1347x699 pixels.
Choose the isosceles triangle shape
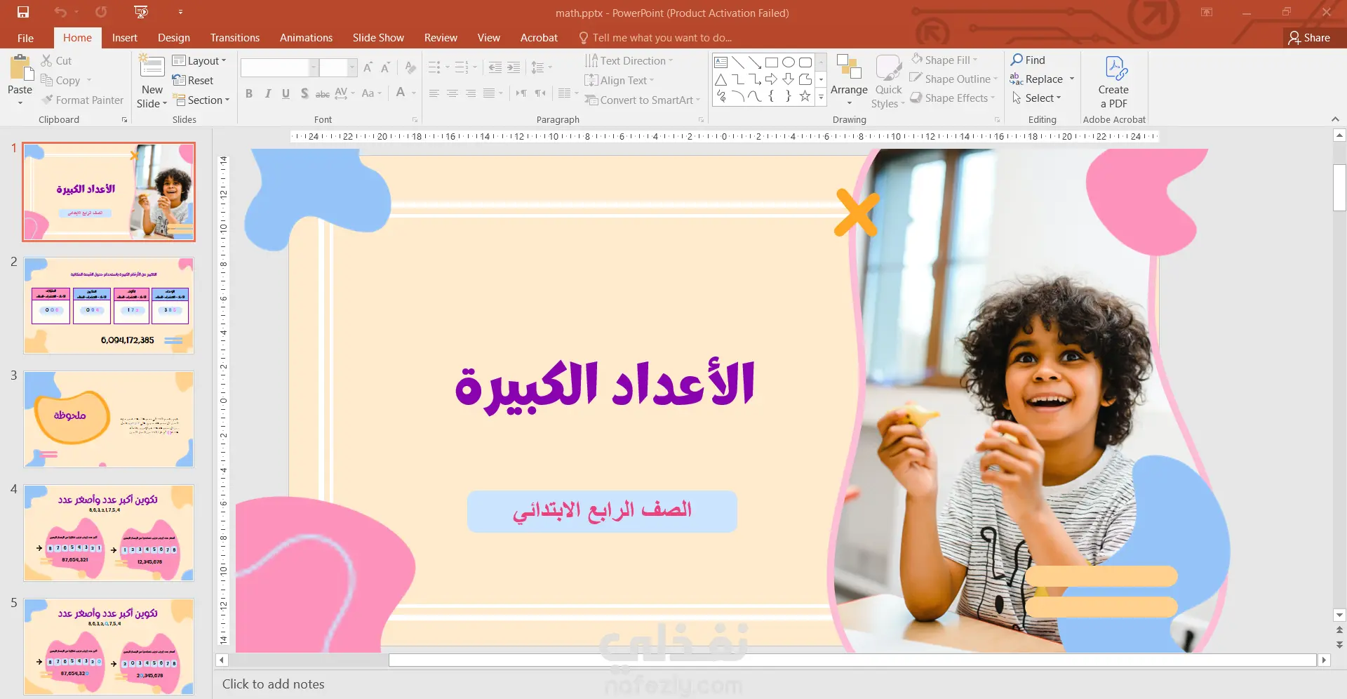coord(721,79)
